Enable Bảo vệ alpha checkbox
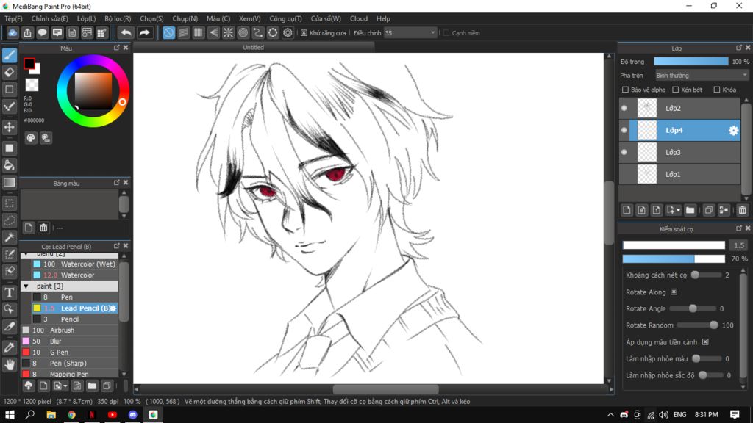 point(625,90)
